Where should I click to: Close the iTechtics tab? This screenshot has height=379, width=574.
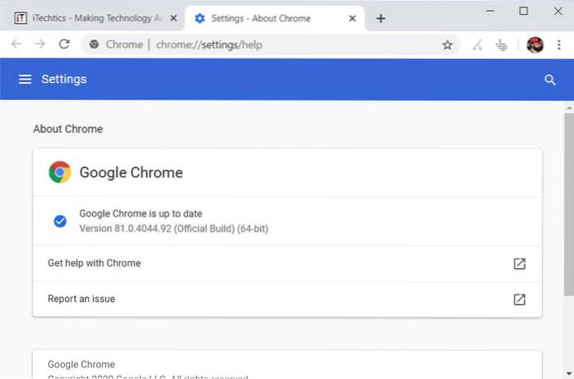174,18
